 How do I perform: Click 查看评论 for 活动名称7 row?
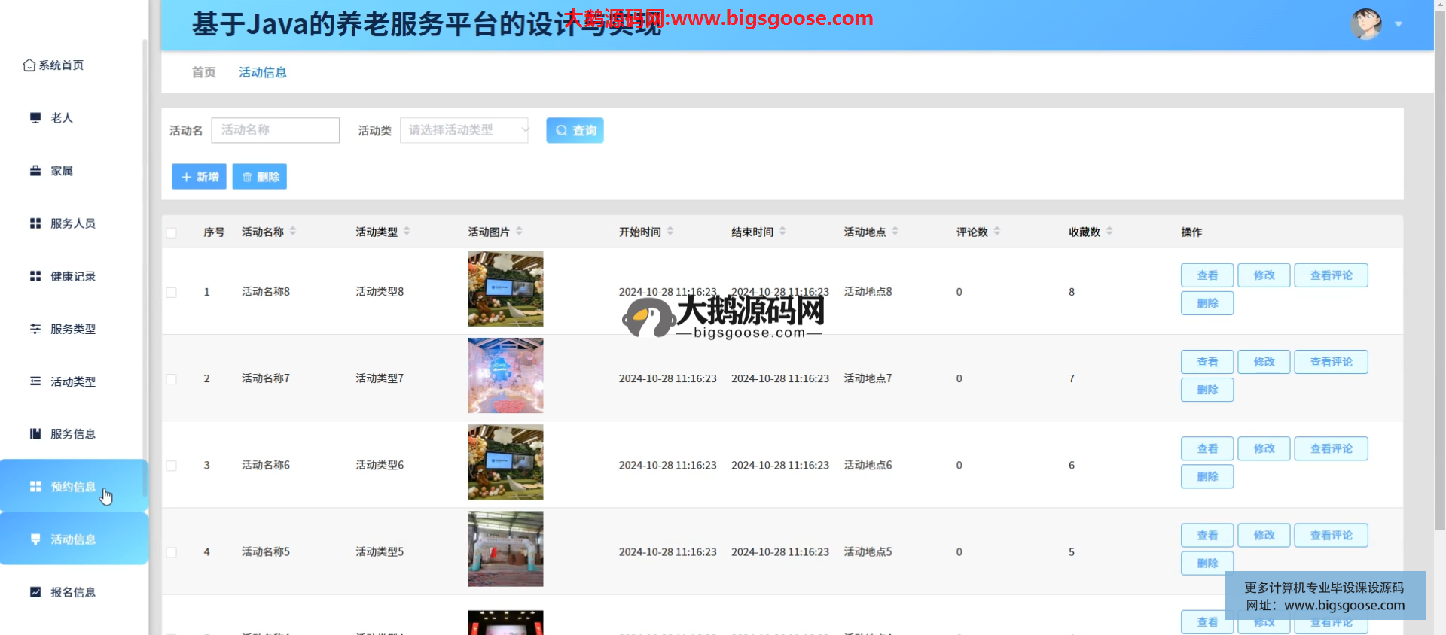click(1331, 362)
